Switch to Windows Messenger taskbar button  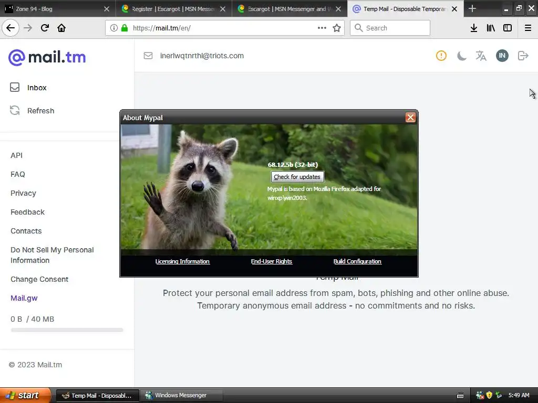click(x=182, y=396)
